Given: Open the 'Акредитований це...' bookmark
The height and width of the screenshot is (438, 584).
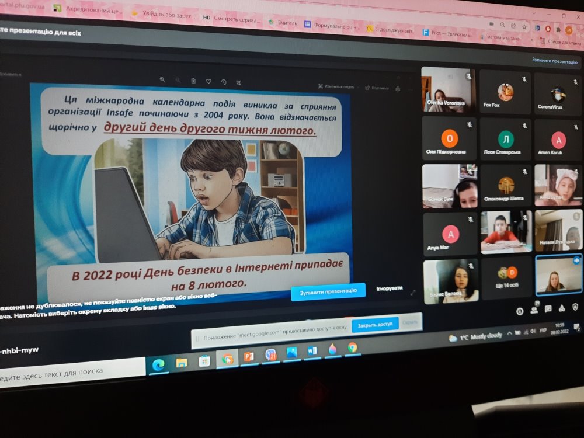Looking at the screenshot, I should pyautogui.click(x=88, y=10).
